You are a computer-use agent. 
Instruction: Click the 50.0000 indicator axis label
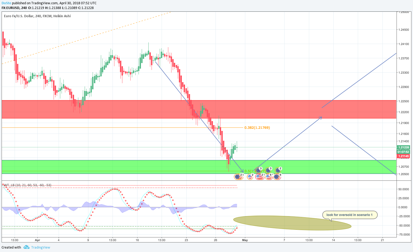coord(404,189)
